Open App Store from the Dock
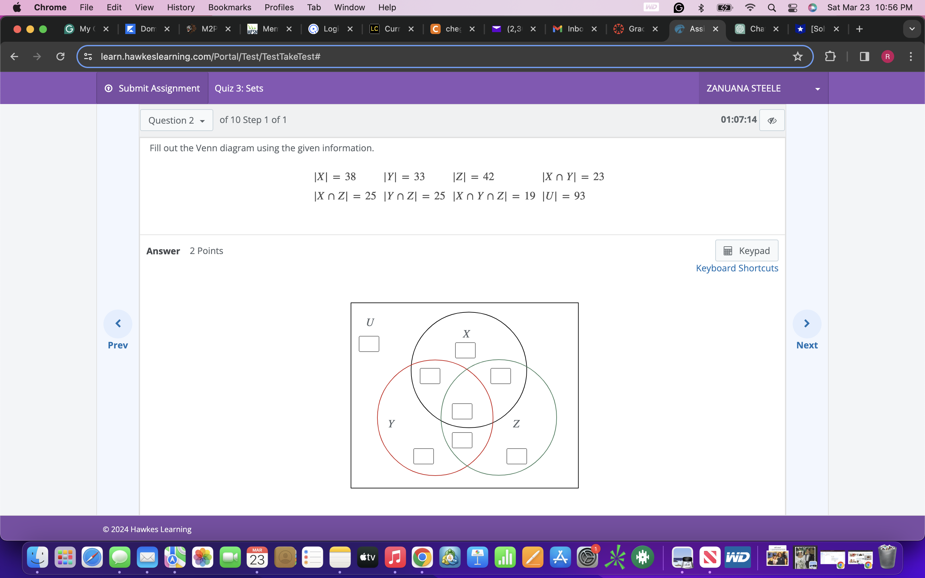The image size is (925, 578). 560,557
